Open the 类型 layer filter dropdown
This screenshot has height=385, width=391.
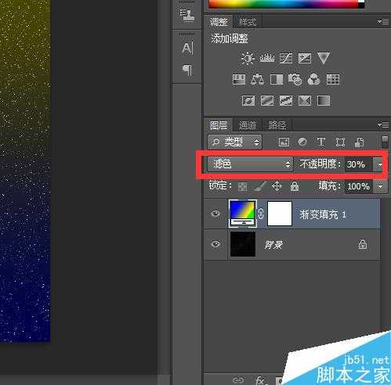point(234,142)
